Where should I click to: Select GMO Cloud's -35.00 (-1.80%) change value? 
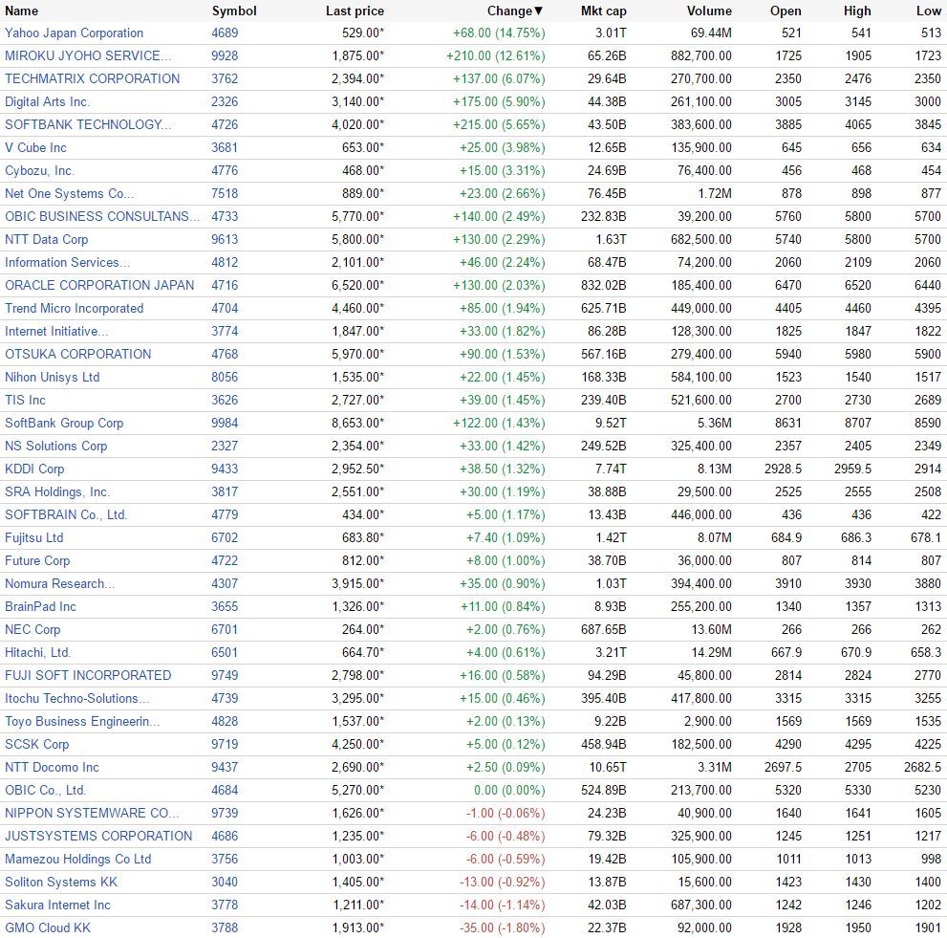point(502,929)
